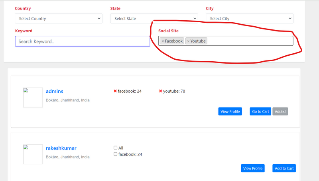Click the admins profile picture

point(33,97)
